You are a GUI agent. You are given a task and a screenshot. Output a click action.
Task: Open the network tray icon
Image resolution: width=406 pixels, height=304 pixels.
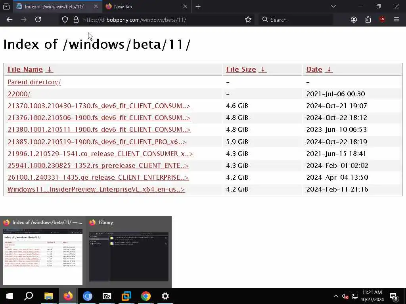pyautogui.click(x=355, y=296)
